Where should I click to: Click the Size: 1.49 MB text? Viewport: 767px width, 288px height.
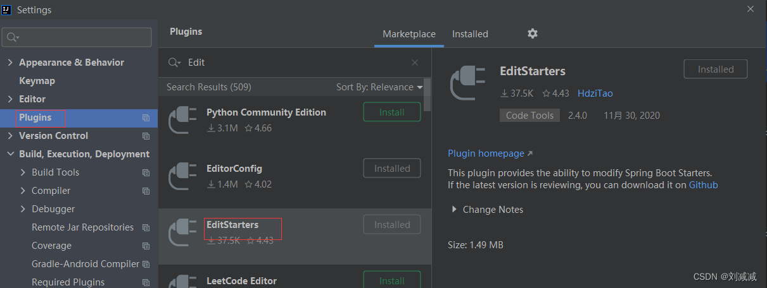(x=476, y=245)
